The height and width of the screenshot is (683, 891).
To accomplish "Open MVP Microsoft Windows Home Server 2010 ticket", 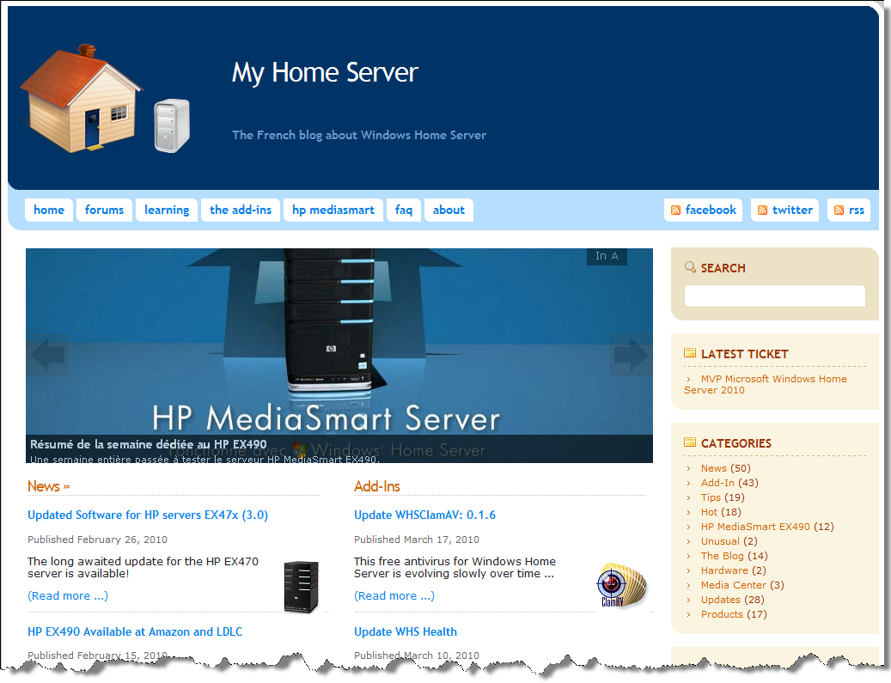I will point(765,385).
